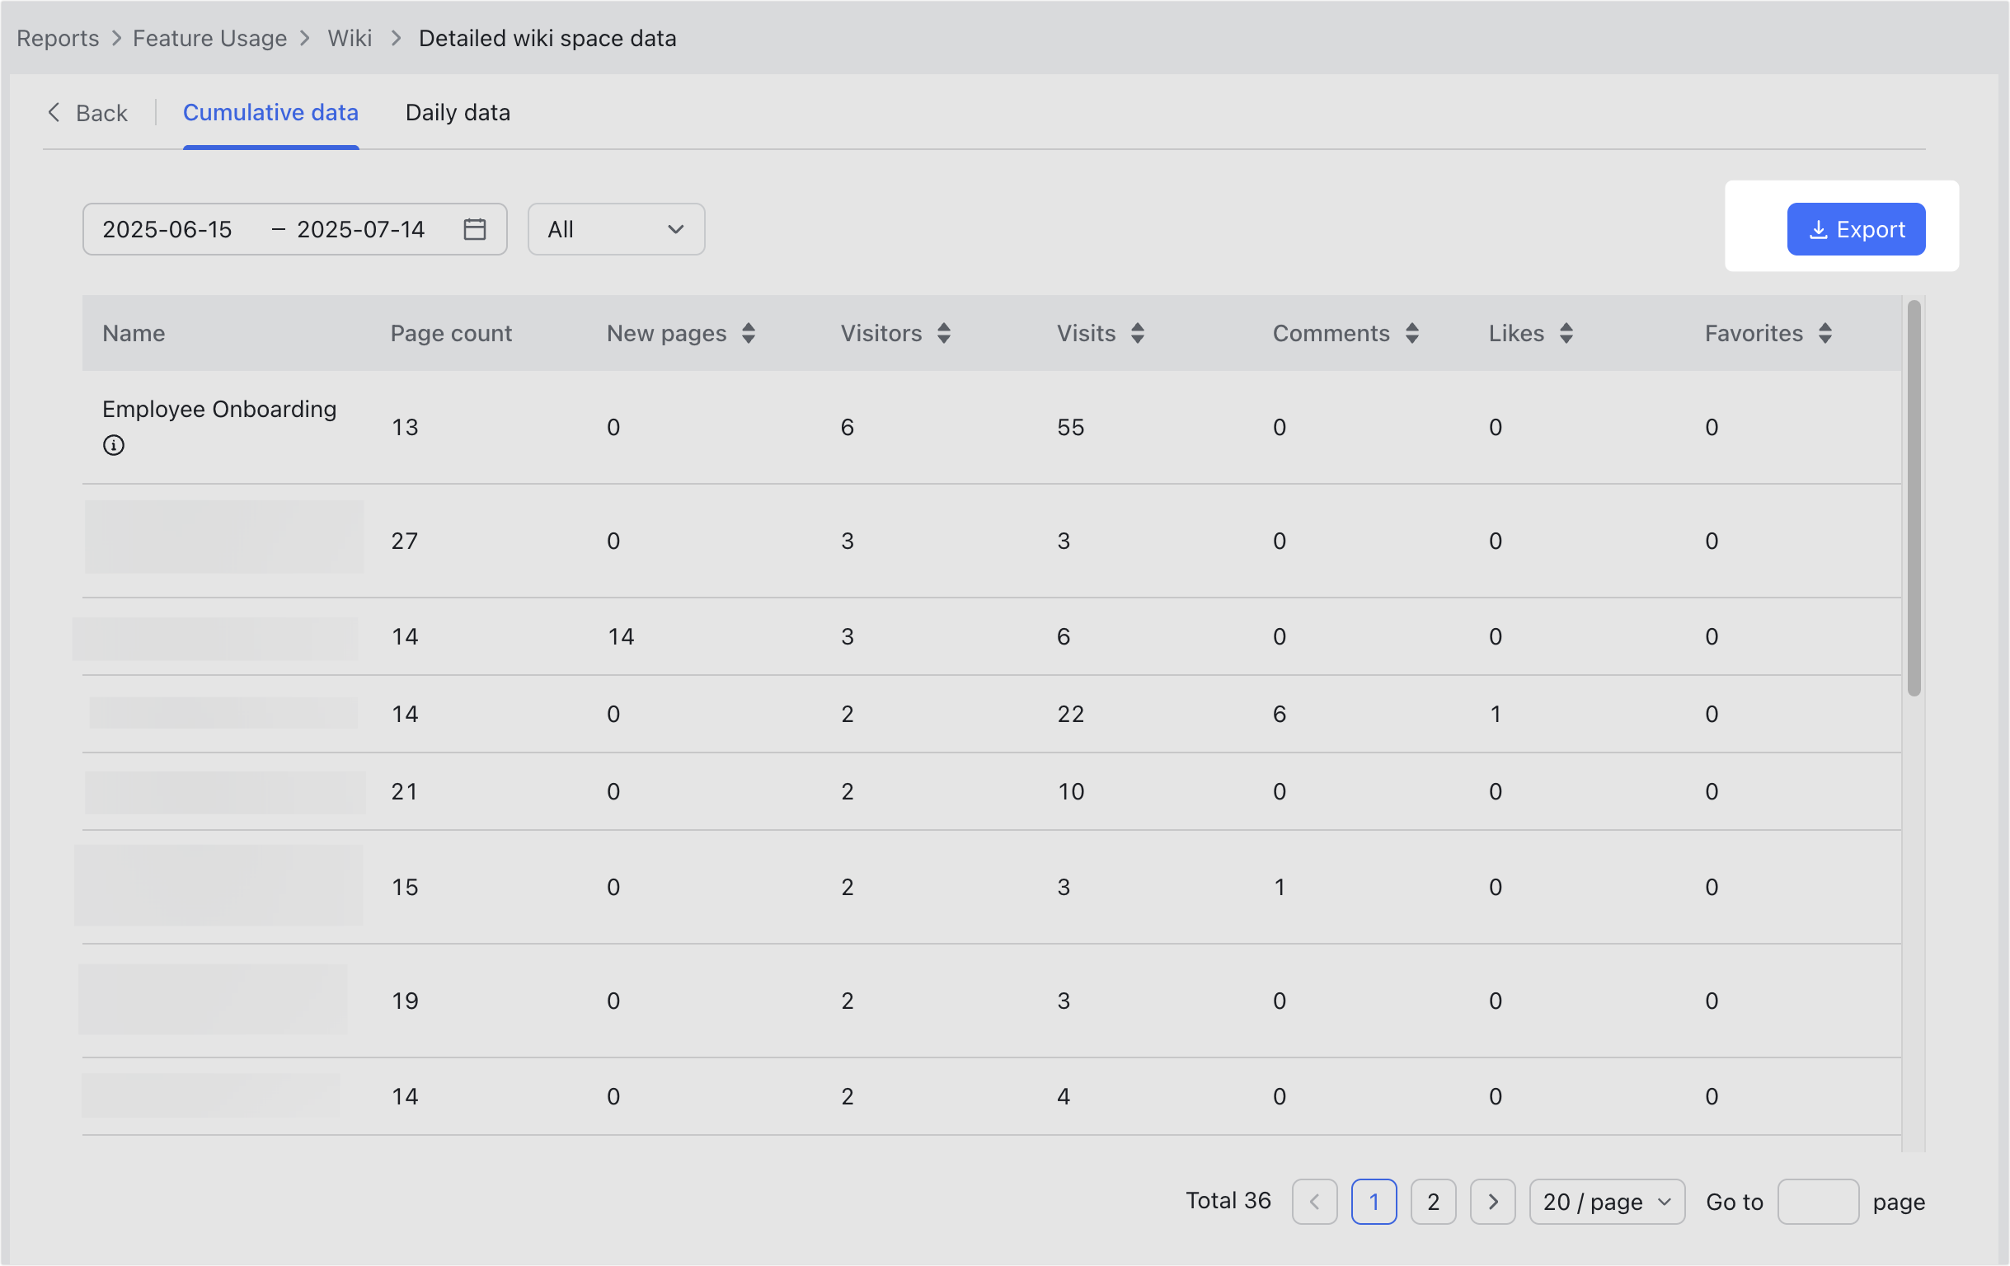Switch to Daily data tab
This screenshot has width=2010, height=1266.
pyautogui.click(x=458, y=113)
